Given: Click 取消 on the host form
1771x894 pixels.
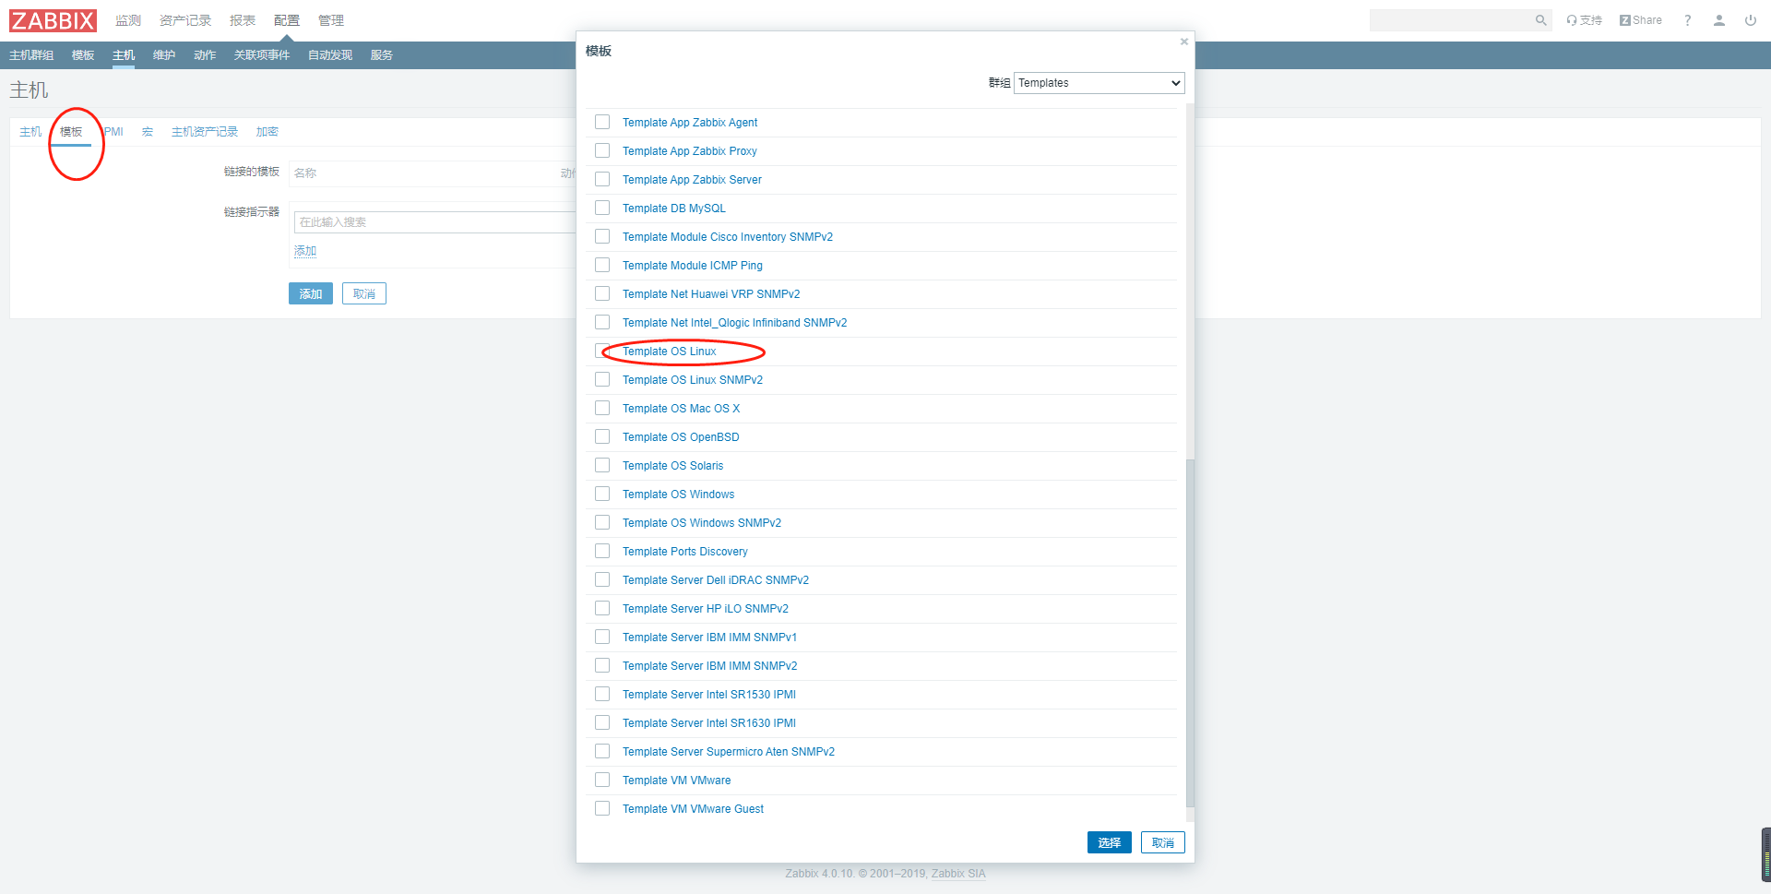Looking at the screenshot, I should pos(364,293).
